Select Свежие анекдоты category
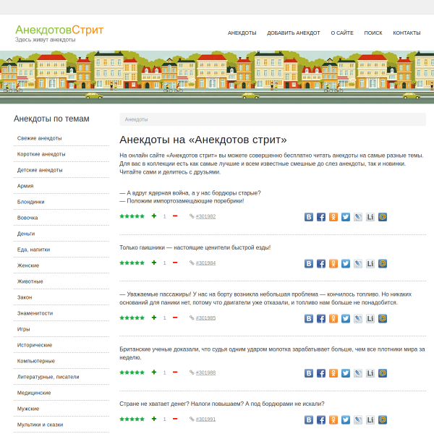Viewport: 434px width, 434px height. [39, 138]
